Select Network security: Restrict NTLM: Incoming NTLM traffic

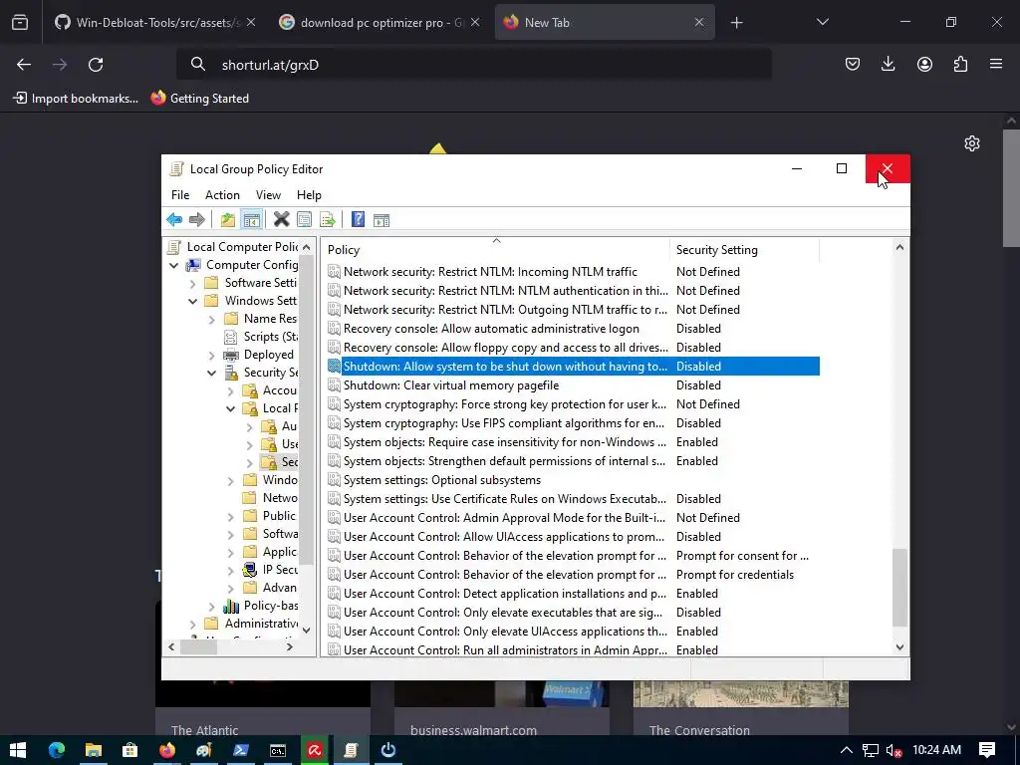573,272
